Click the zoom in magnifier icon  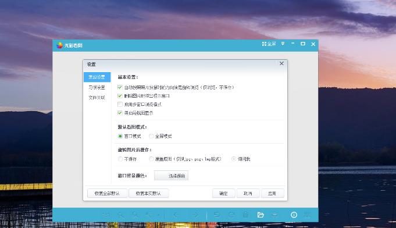(121, 215)
